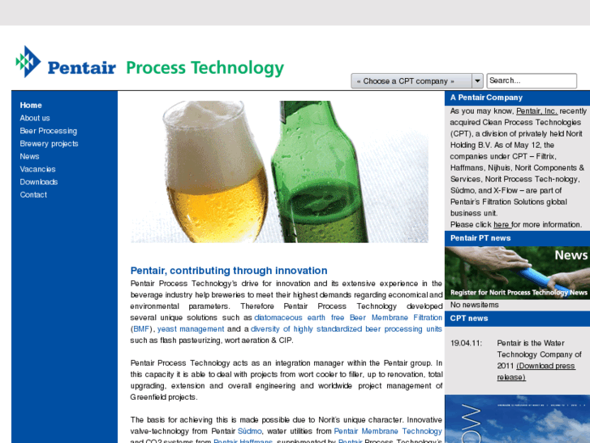Click the beer glass and bottle image
The height and width of the screenshot is (443, 590).
click(279, 172)
